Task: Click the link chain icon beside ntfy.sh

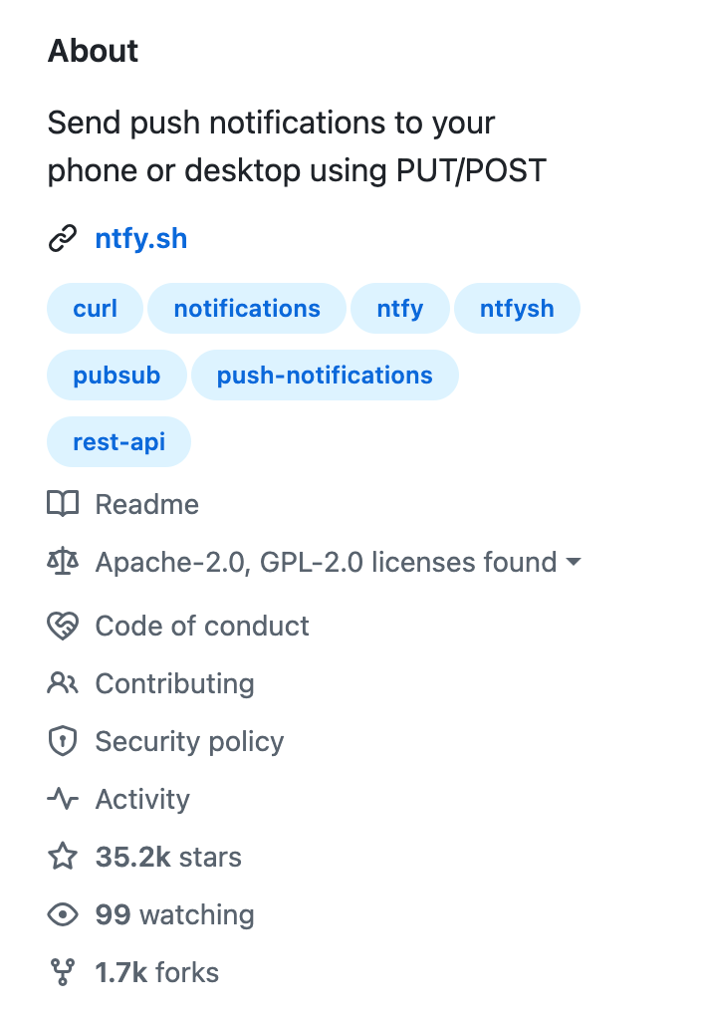Action: pyautogui.click(x=63, y=238)
